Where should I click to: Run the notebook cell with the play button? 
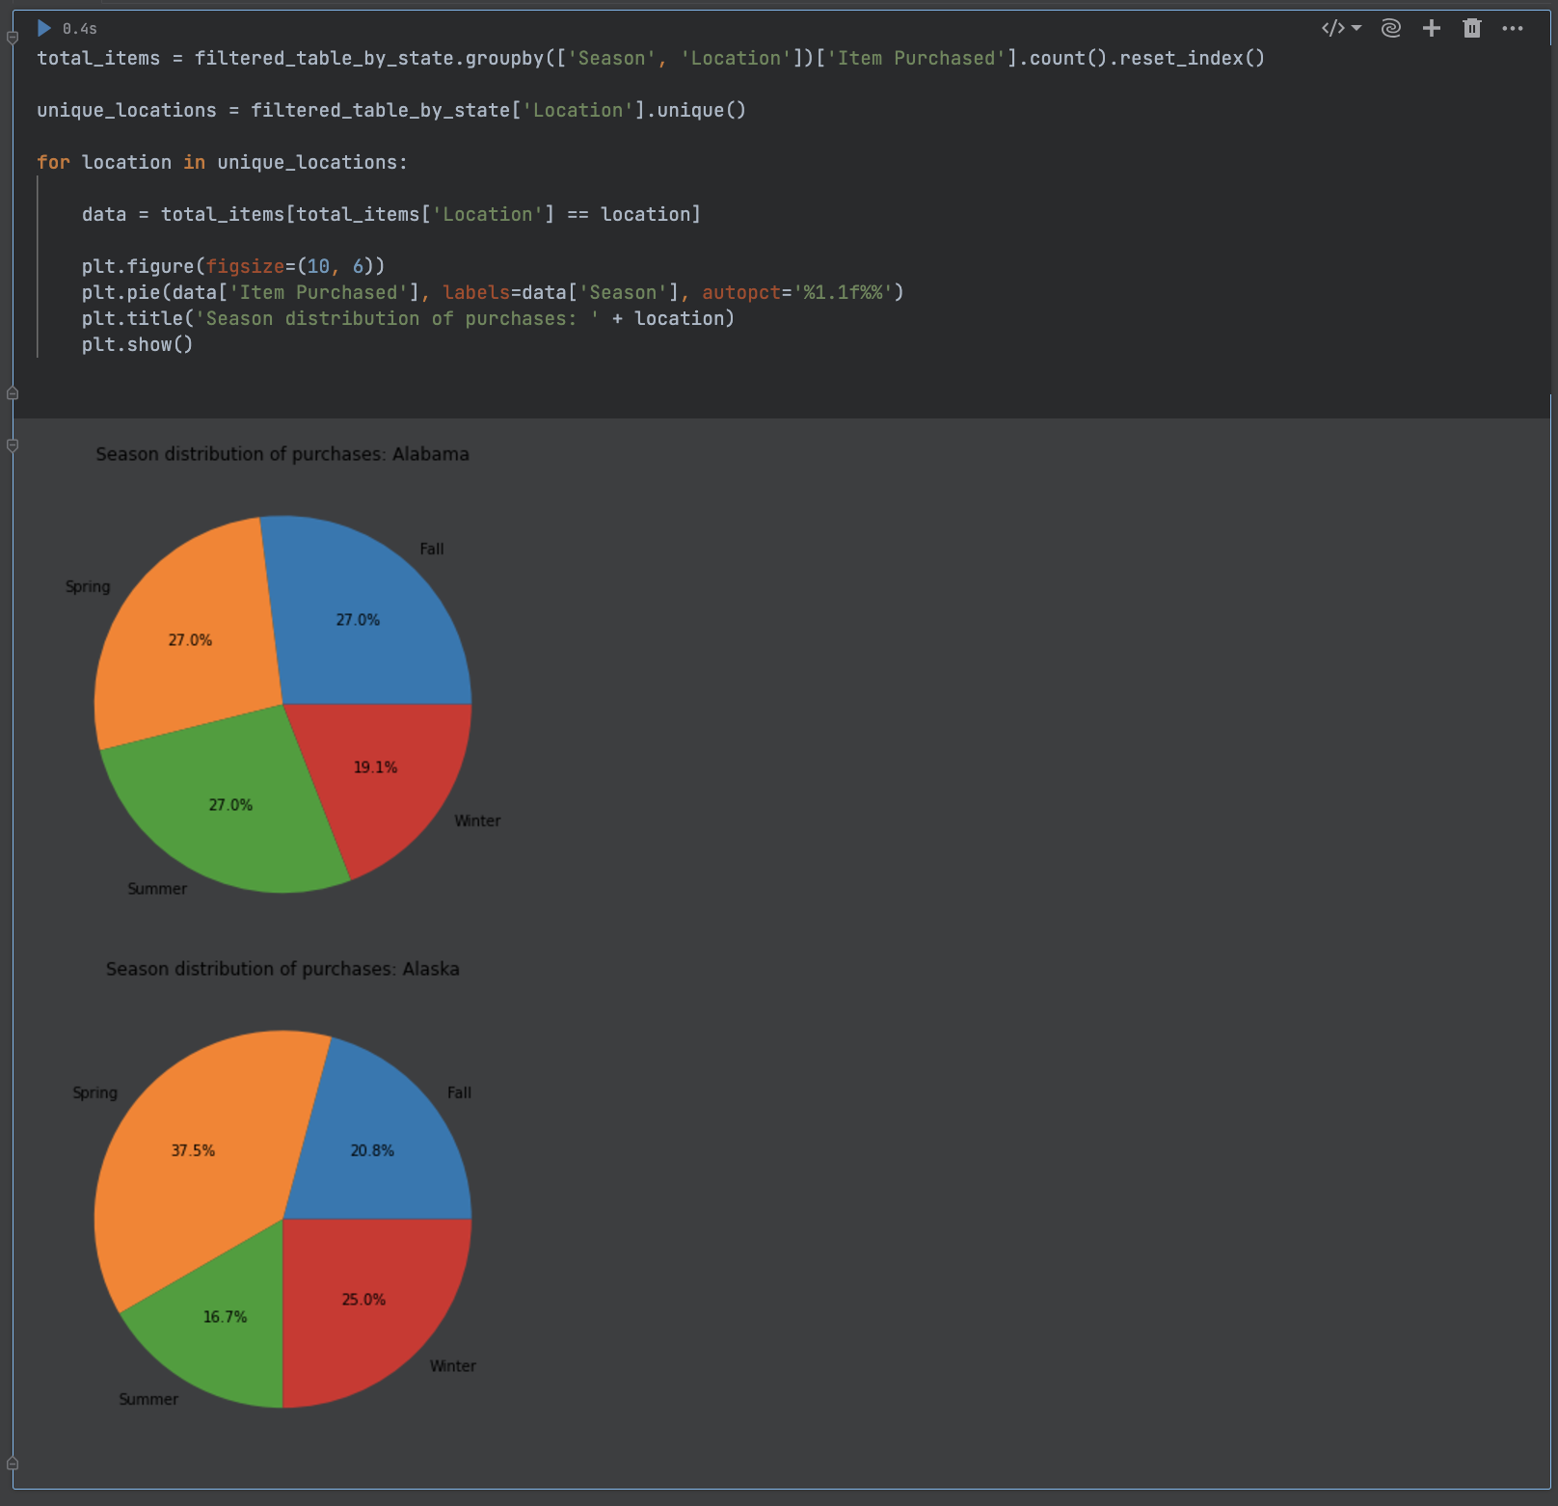(43, 28)
